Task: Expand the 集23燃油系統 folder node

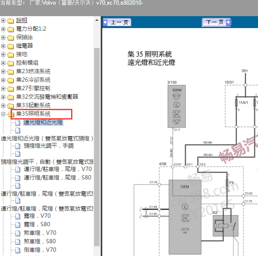Action: click(3, 71)
